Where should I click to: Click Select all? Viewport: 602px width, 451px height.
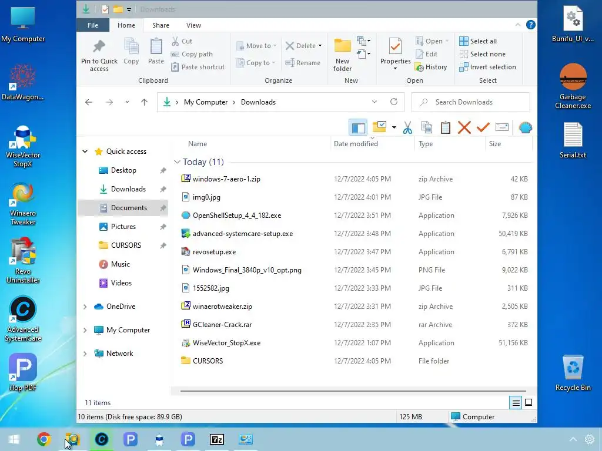[478, 41]
